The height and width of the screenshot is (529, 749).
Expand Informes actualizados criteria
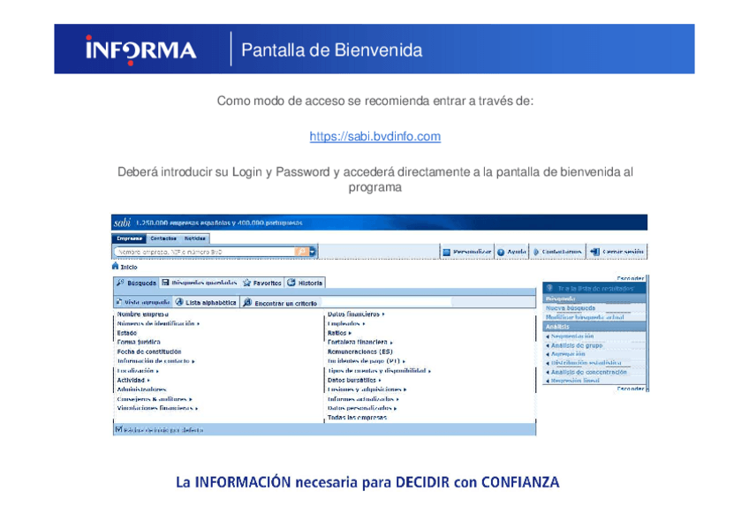coord(363,399)
